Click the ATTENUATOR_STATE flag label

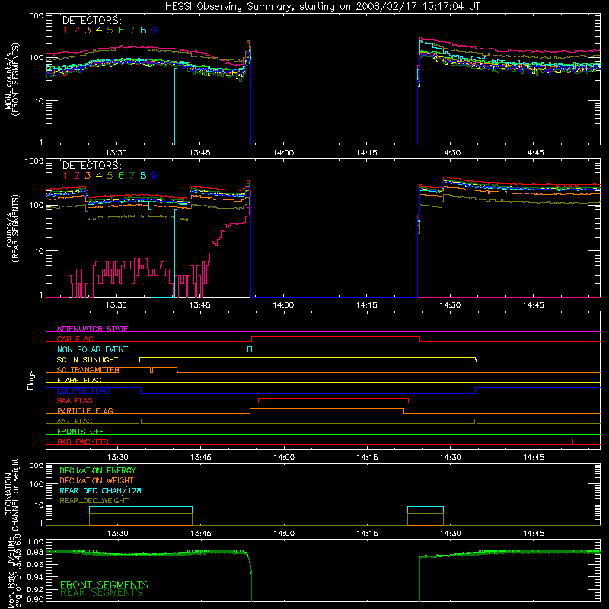point(92,329)
